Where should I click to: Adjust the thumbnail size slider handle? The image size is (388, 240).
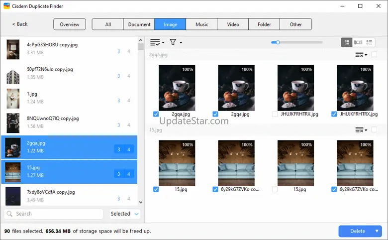point(278,42)
